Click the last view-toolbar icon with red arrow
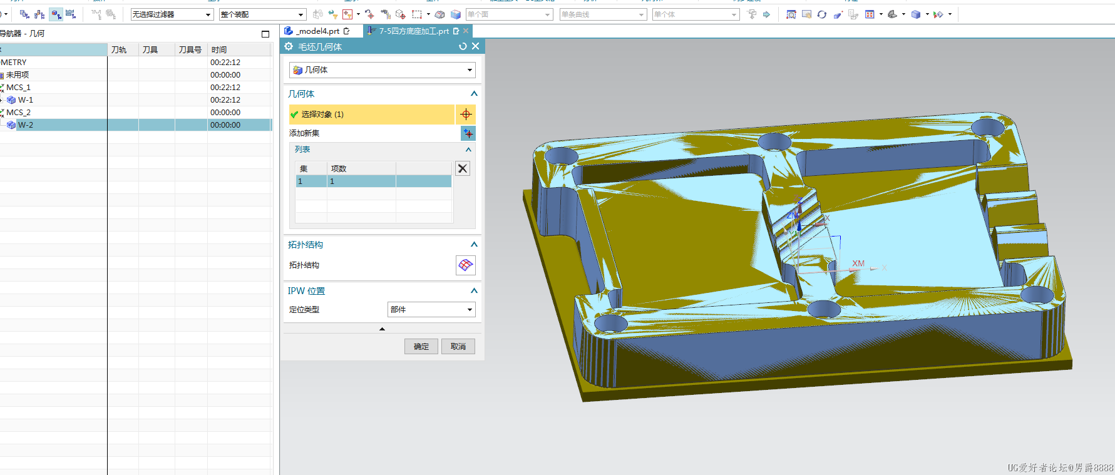Image resolution: width=1115 pixels, height=475 pixels. click(x=938, y=14)
